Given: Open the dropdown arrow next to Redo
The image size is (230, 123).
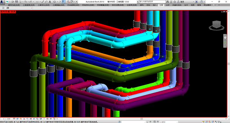Looking at the screenshot, I should (33, 2).
